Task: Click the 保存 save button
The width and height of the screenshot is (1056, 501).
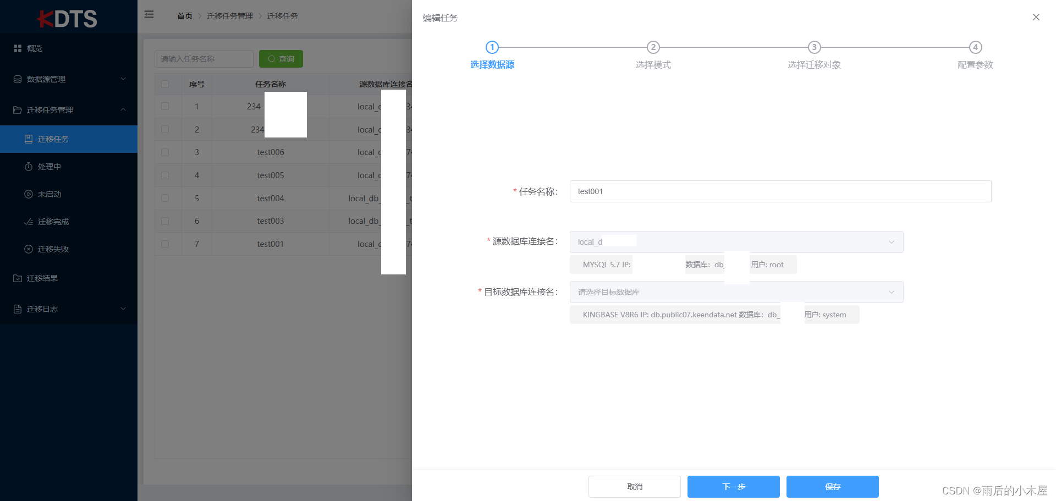Action: pos(832,486)
